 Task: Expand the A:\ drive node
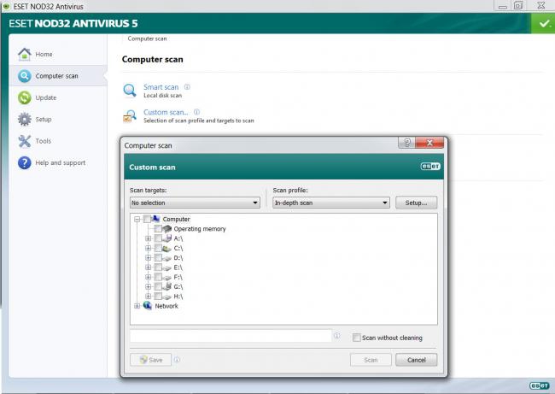[149, 238]
